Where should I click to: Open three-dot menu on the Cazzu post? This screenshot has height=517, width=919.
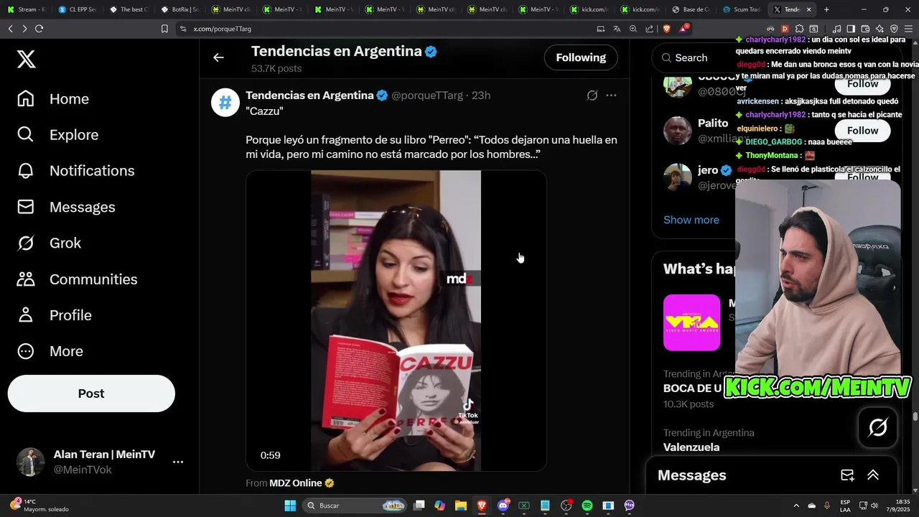611,96
